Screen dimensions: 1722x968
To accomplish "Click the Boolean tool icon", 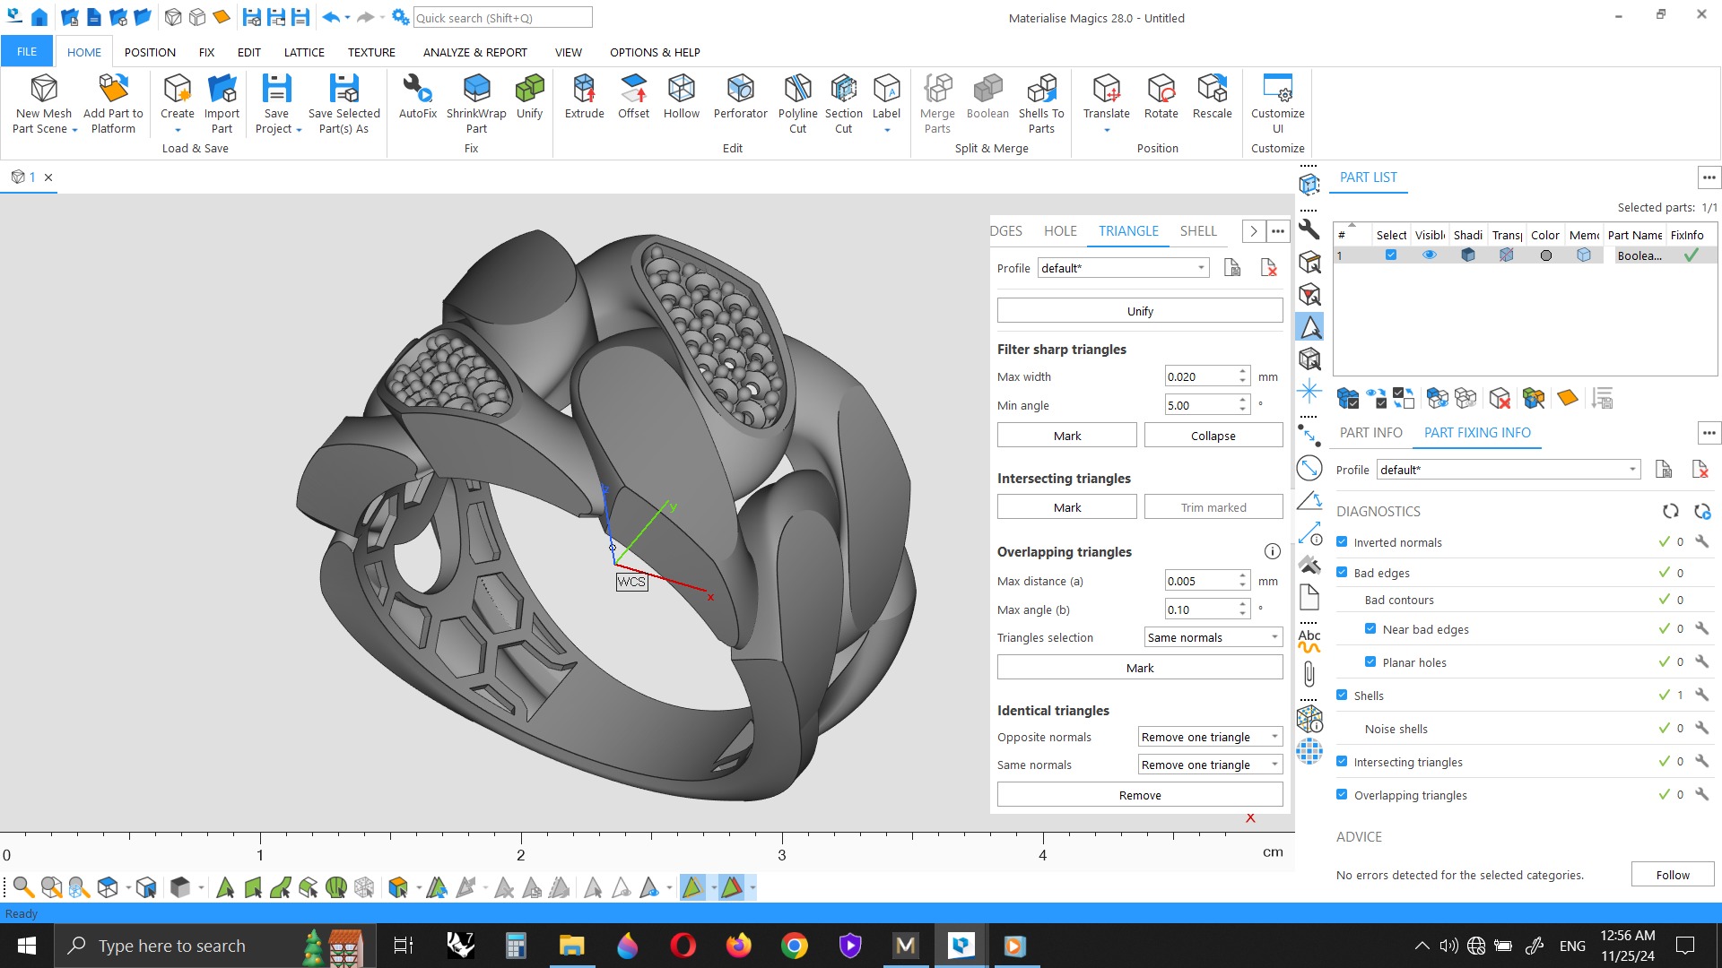I will click(987, 89).
